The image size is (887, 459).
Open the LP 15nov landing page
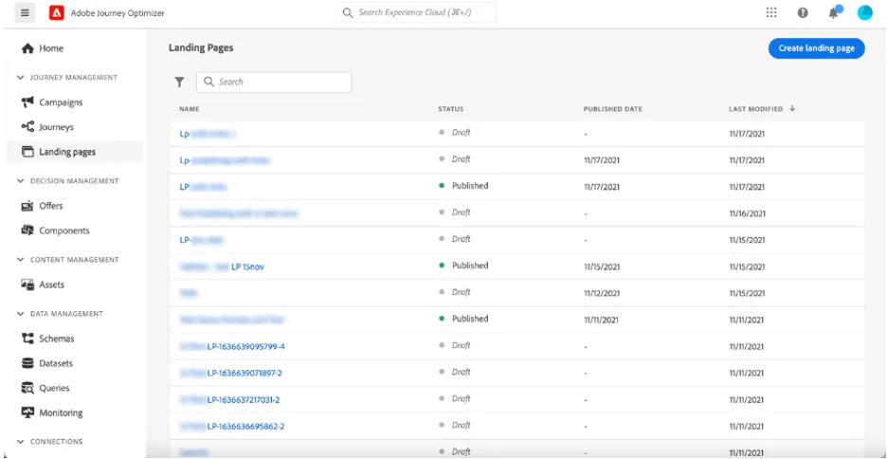pyautogui.click(x=247, y=266)
